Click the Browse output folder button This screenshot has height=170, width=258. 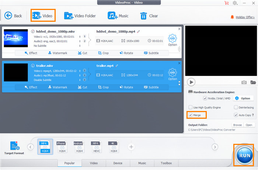[x=237, y=125]
